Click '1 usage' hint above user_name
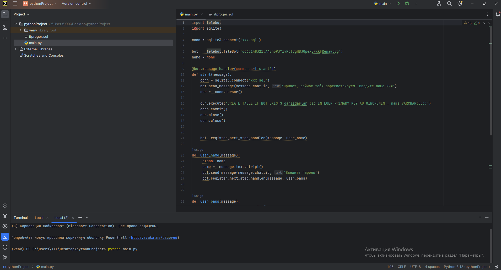This screenshot has height=270, width=501. pyautogui.click(x=197, y=150)
